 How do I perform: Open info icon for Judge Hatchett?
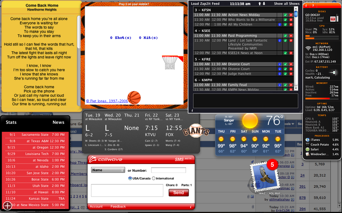point(280,74)
